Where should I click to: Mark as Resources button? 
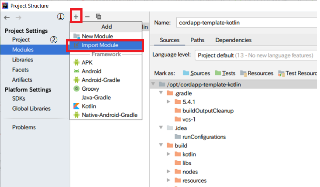point(257,73)
